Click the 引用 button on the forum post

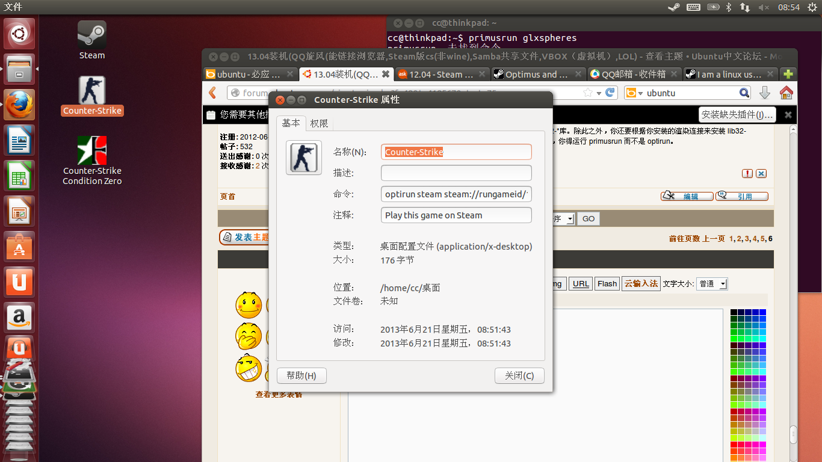[742, 196]
